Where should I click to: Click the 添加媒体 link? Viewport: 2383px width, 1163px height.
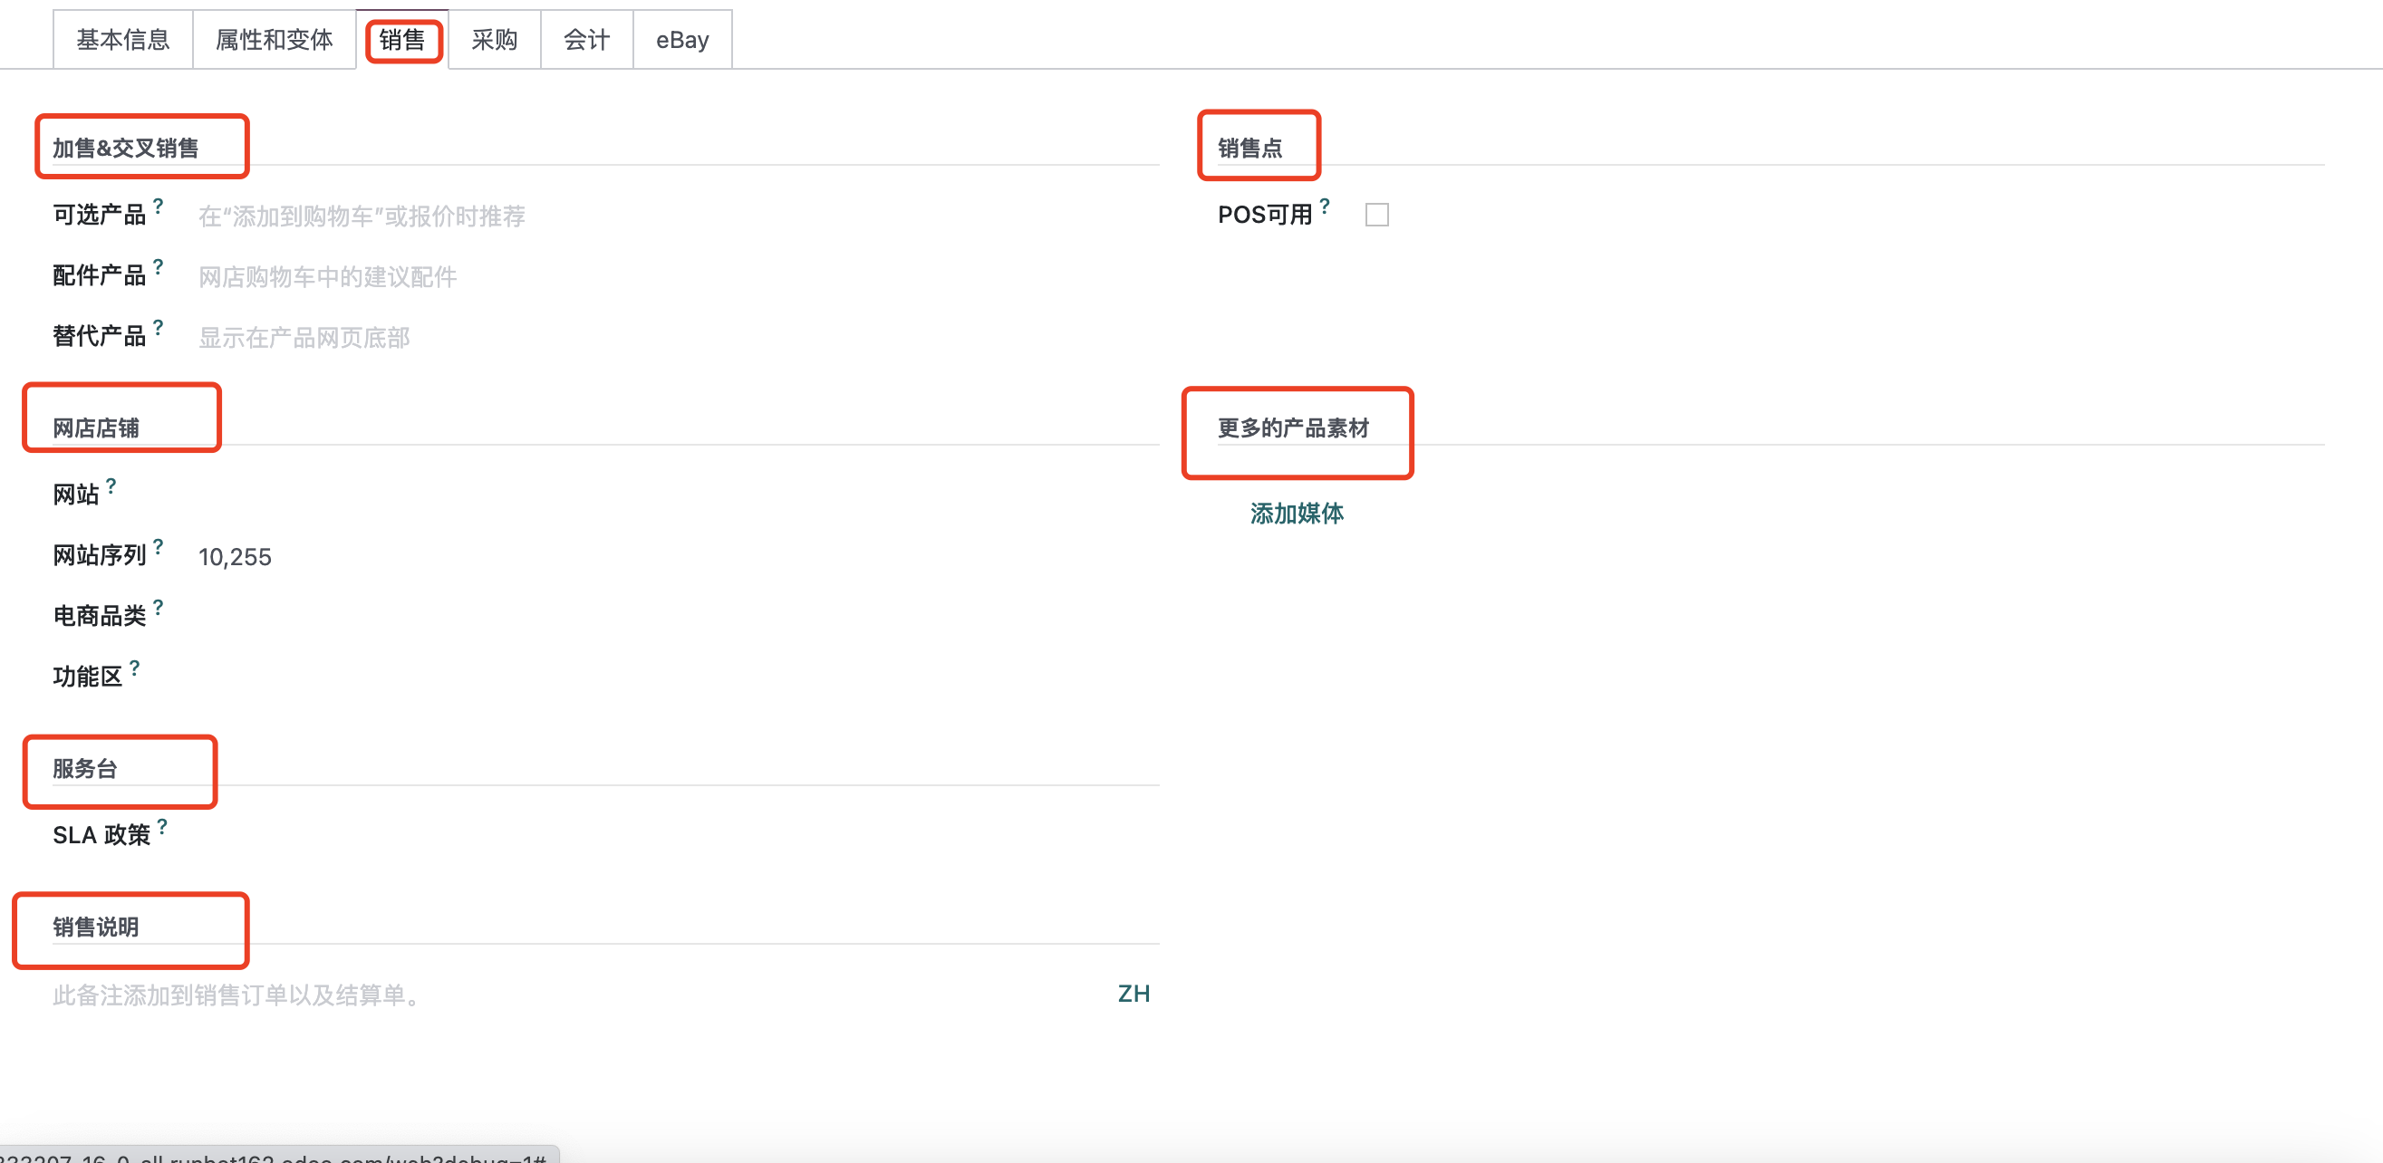click(1297, 513)
